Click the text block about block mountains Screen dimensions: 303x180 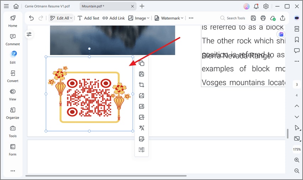click(243, 56)
